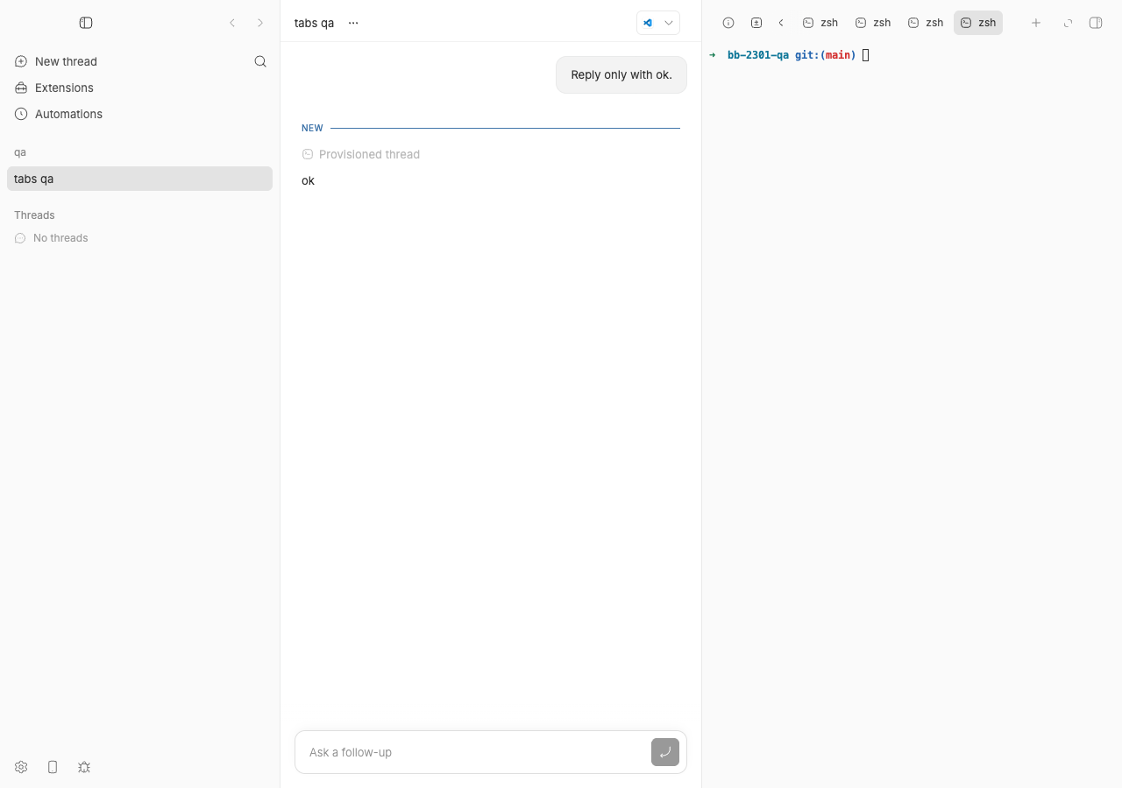Toggle the right side panel icon
The image size is (1122, 788).
(x=1096, y=23)
